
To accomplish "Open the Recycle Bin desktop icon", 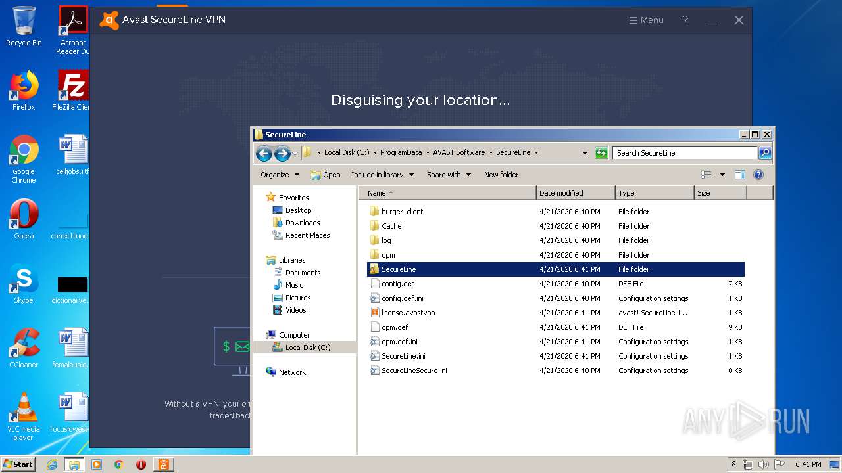I will 24,26.
